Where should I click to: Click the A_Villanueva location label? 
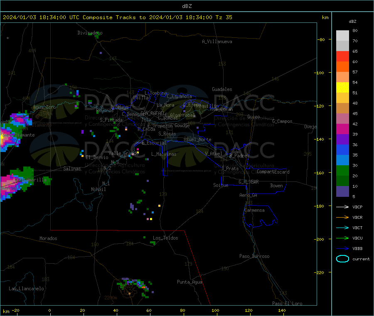coord(217,42)
